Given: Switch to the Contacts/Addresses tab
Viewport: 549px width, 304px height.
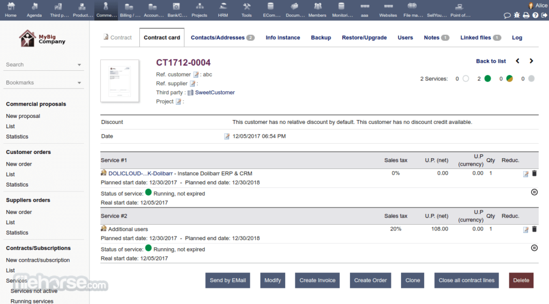Looking at the screenshot, I should coord(222,38).
